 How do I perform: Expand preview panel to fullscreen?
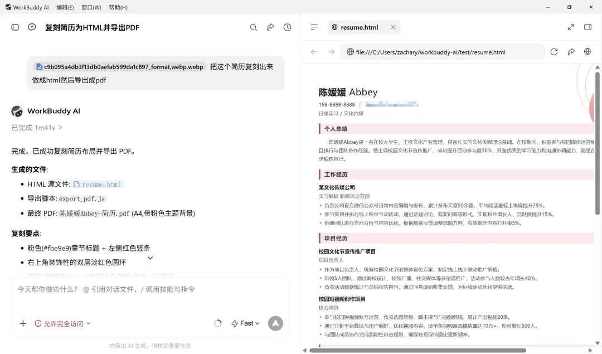tap(571, 27)
